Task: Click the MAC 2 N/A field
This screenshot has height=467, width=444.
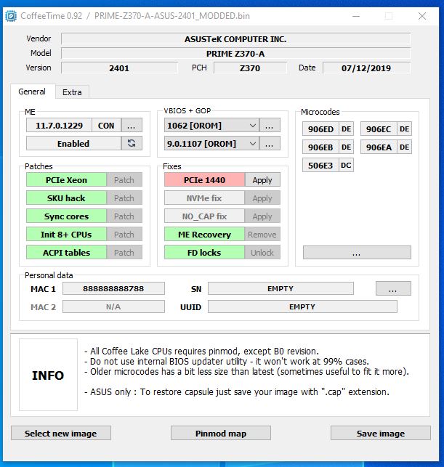Action: pos(113,306)
